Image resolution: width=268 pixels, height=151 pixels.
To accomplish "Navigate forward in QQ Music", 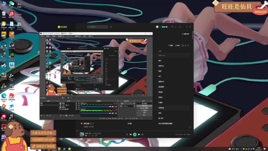I will point(84,27).
